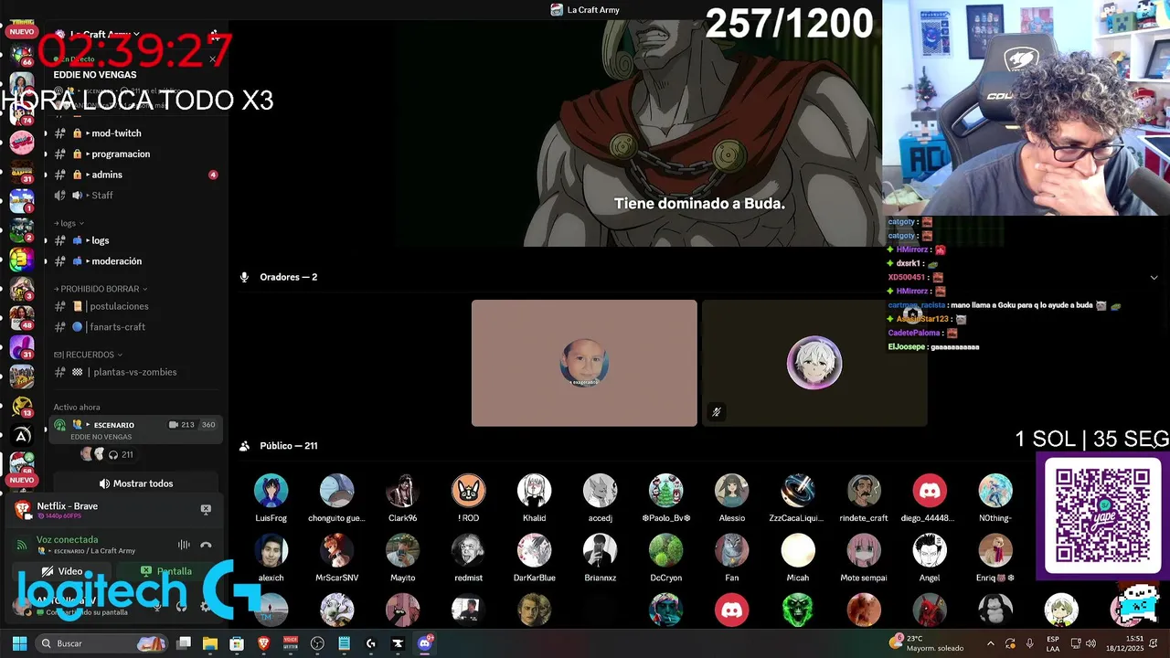Click the Mostrar todos button

[135, 483]
